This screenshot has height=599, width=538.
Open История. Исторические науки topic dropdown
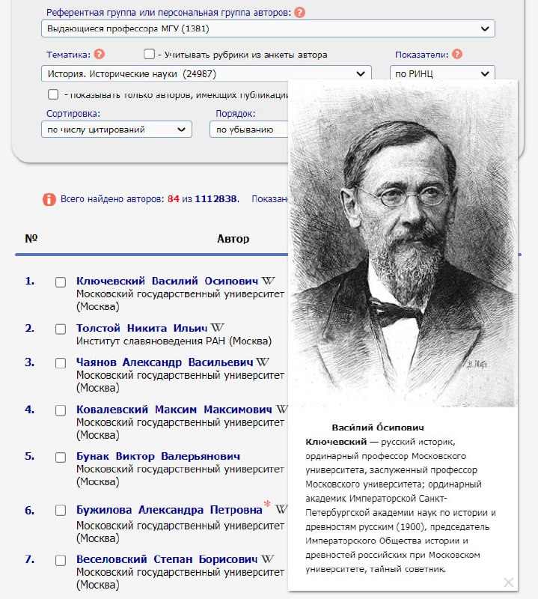(207, 73)
